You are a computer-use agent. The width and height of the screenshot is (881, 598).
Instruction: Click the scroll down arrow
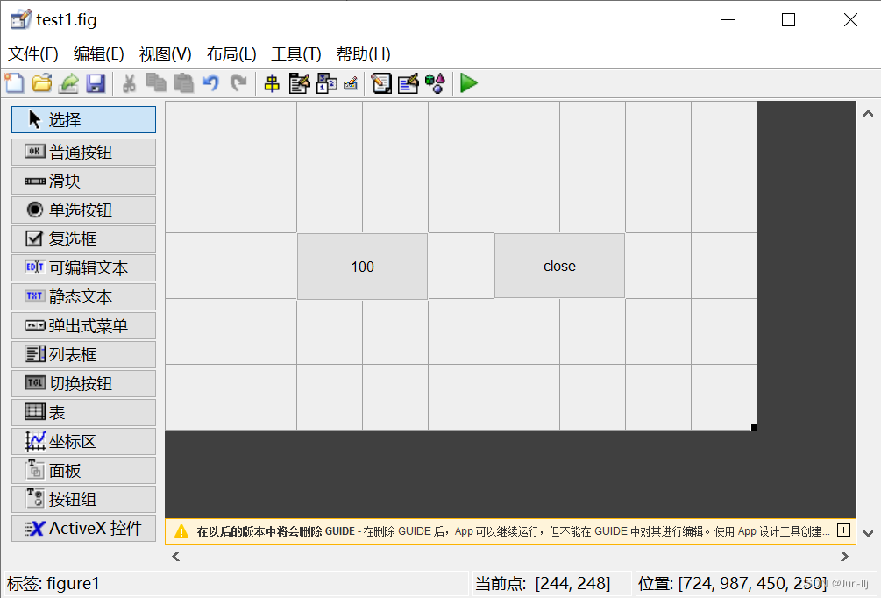[868, 533]
